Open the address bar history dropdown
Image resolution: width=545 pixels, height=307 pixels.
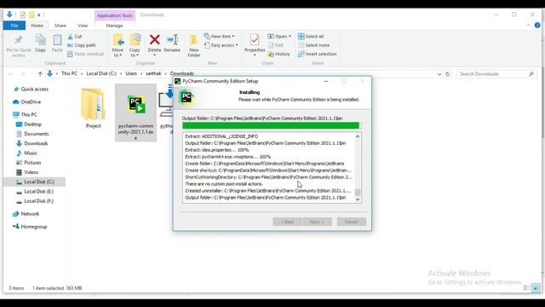click(x=439, y=74)
